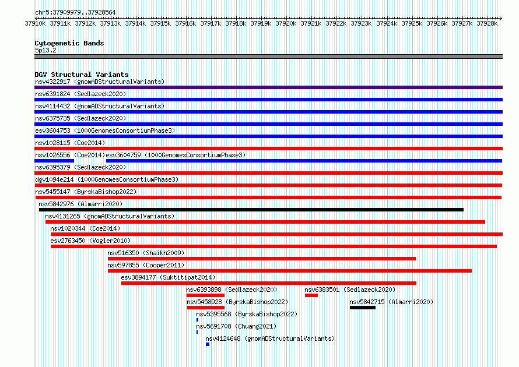Select the red bar for esv2763450

click(x=273, y=246)
